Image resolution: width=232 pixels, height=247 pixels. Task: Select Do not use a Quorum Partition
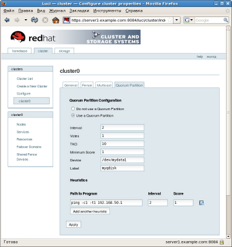coord(73,109)
